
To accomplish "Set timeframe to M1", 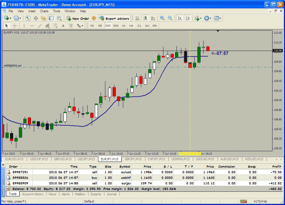I will [92, 26].
